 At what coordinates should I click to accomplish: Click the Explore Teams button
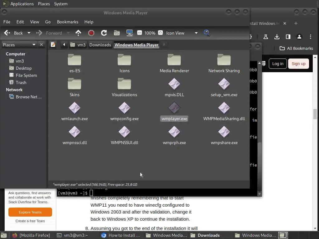point(30,212)
